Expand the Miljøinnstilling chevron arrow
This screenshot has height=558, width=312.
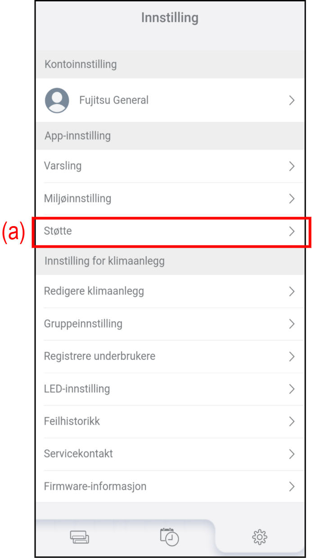(x=292, y=199)
